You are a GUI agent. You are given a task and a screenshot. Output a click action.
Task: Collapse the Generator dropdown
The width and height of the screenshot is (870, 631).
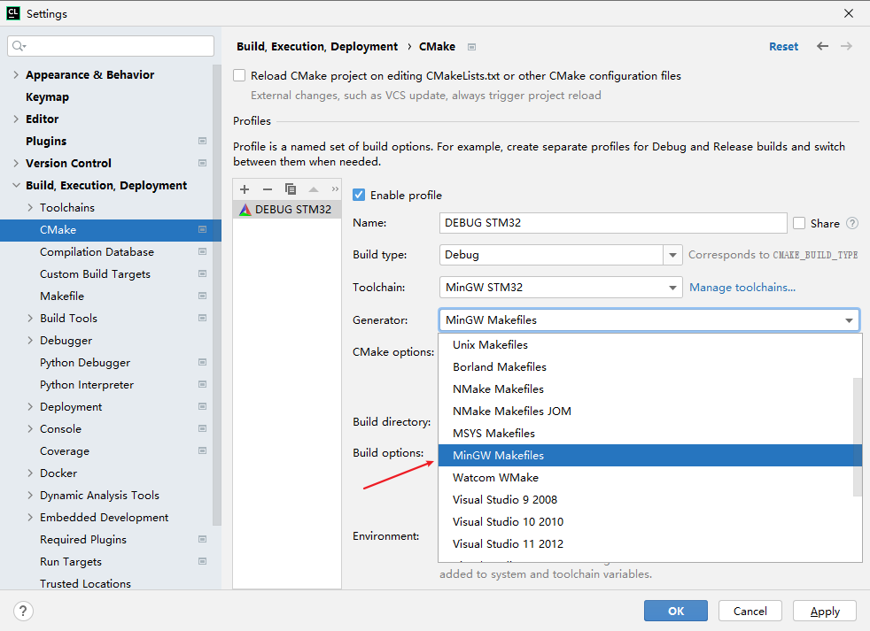tap(849, 320)
